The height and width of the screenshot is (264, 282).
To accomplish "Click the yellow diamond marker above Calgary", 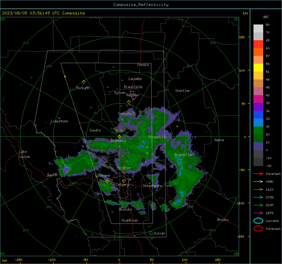I will 124,181.
